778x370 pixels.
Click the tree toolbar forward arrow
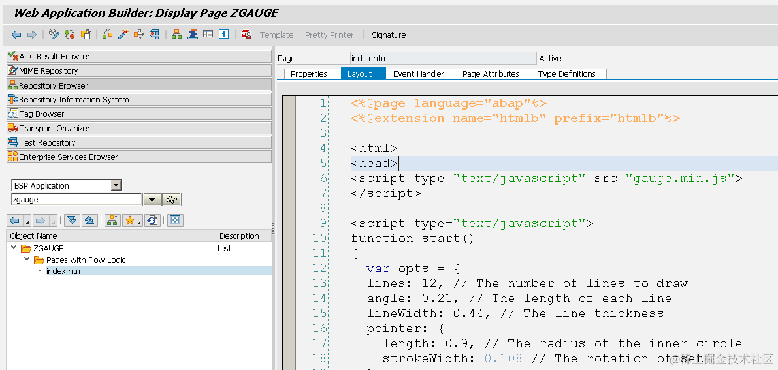[41, 220]
